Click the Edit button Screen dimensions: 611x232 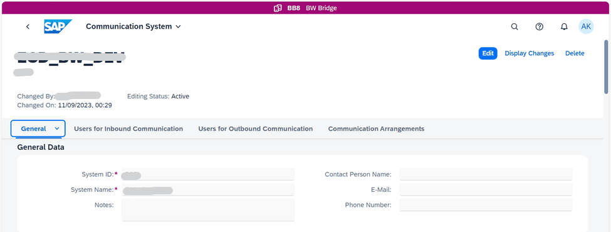pos(488,53)
